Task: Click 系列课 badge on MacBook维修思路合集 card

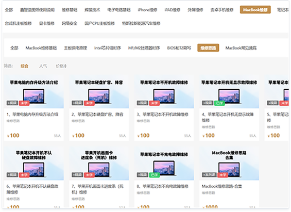Action: pyautogui.click(x=209, y=175)
